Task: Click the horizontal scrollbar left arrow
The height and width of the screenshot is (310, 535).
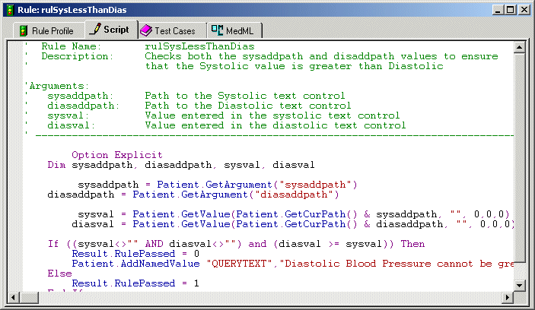Action: (13, 297)
